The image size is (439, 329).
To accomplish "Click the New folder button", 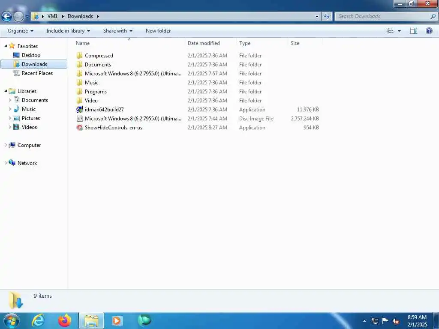I will 158,31.
